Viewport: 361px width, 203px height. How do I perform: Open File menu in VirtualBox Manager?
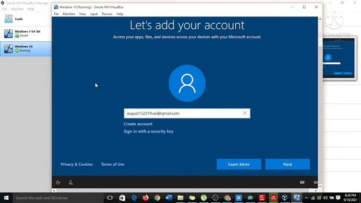pyautogui.click(x=5, y=9)
